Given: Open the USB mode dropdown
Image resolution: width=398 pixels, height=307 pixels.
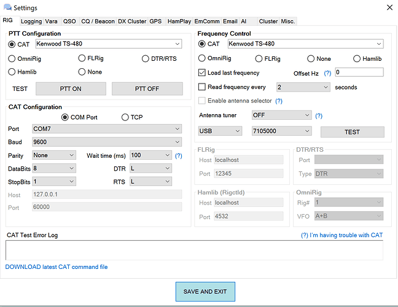Looking at the screenshot, I should click(x=220, y=131).
